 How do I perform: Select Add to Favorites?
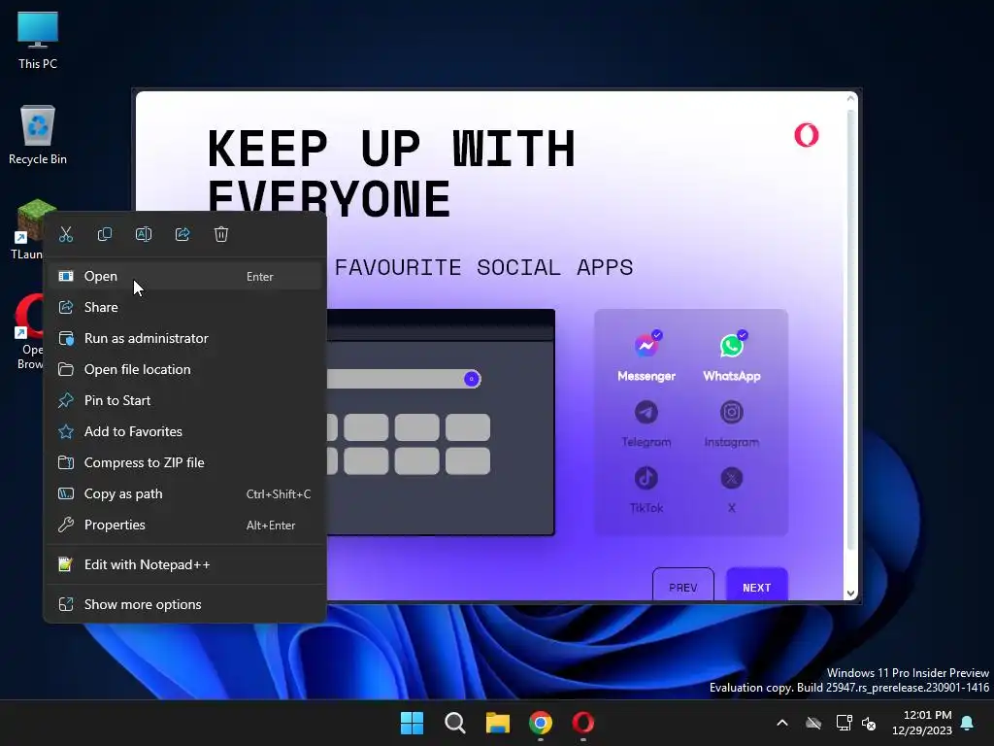[184, 431]
